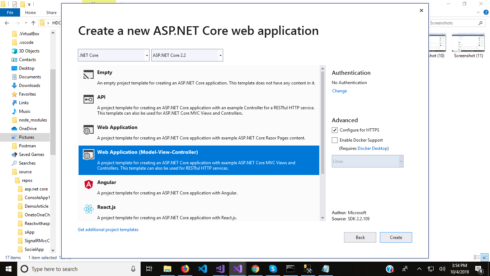This screenshot has width=490, height=276.
Task: Open Command Prompt from the taskbar
Action: tap(290, 269)
